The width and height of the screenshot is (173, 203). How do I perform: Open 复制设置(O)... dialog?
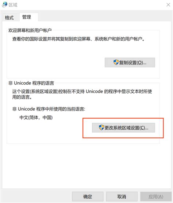coord(130,63)
